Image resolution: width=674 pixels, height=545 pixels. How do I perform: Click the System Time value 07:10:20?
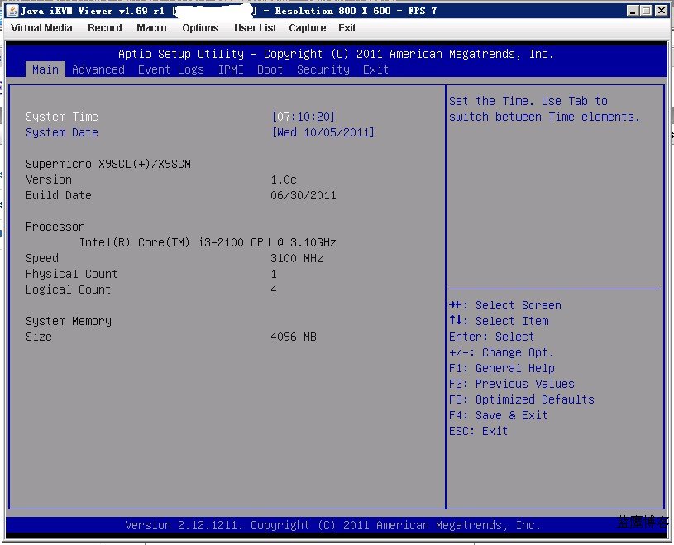pos(303,117)
